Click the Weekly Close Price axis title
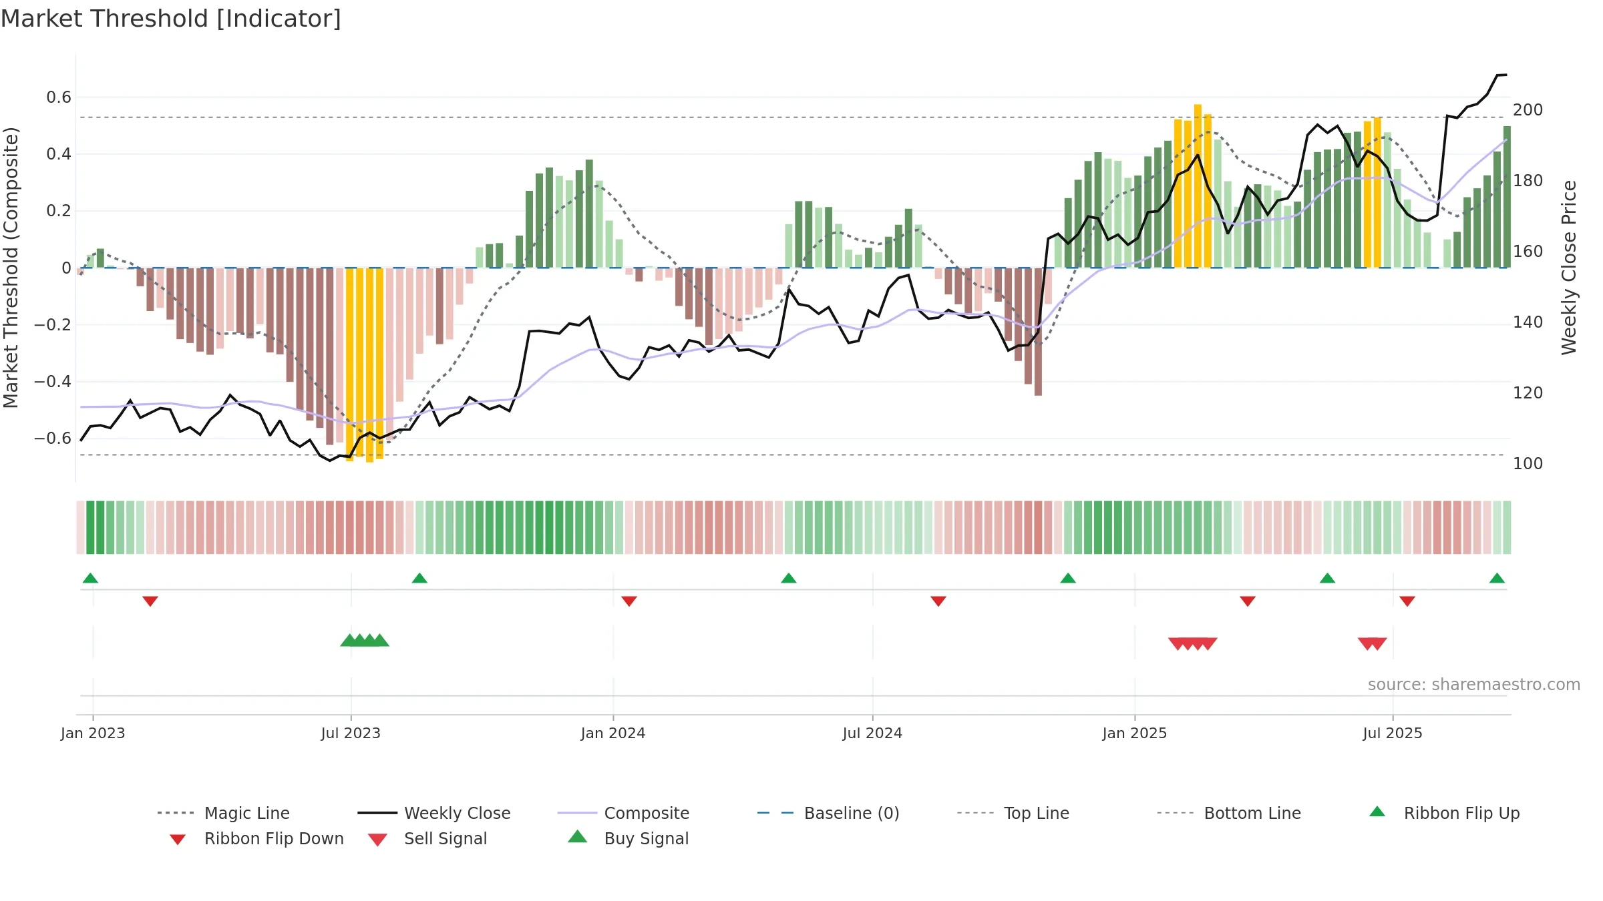Viewport: 1603px width, 901px height. (1569, 268)
